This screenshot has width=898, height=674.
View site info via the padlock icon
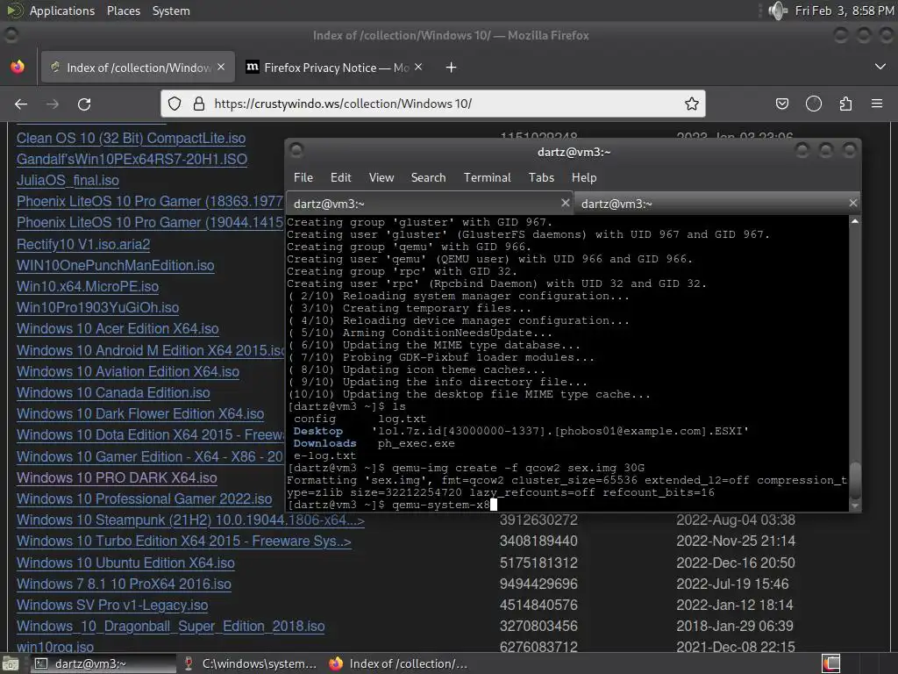click(199, 104)
